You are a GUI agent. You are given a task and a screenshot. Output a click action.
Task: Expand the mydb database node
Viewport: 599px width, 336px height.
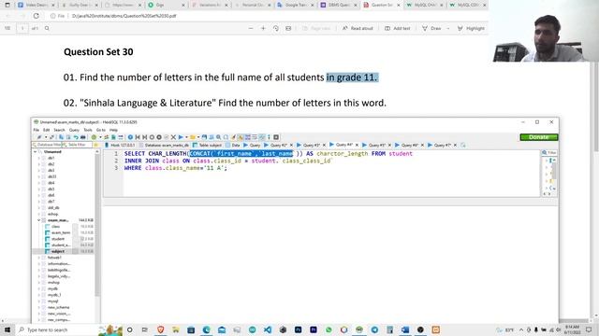click(38, 288)
